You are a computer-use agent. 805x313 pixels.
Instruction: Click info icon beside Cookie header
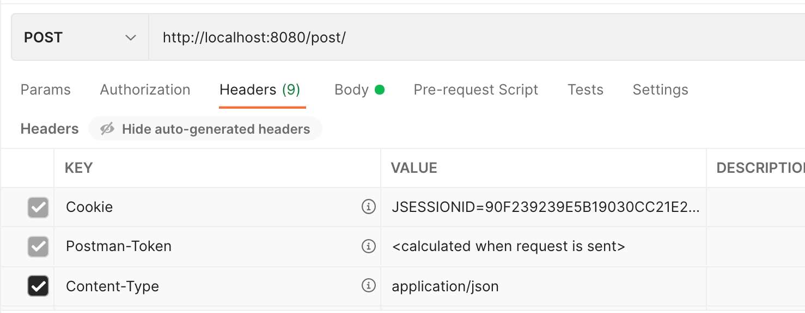369,207
